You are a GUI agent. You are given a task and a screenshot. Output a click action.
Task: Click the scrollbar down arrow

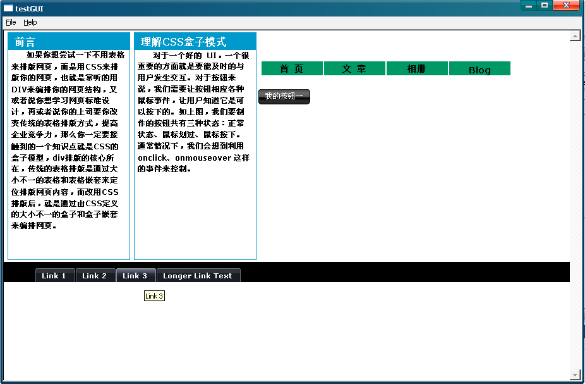[574, 375]
